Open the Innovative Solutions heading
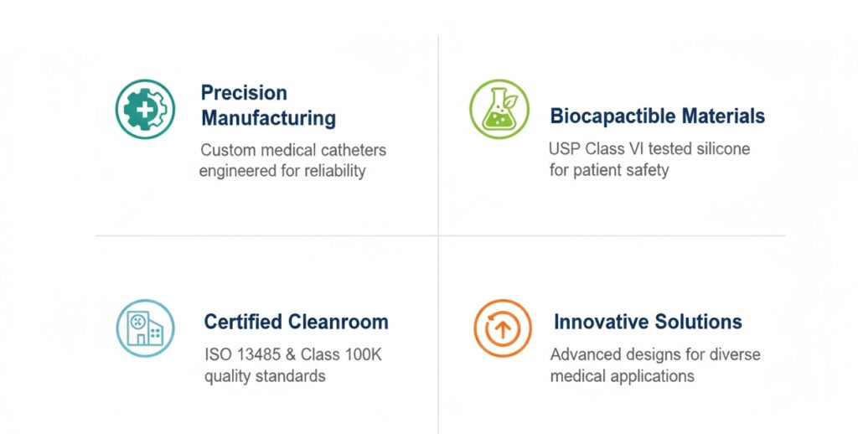This screenshot has width=858, height=434. [647, 321]
